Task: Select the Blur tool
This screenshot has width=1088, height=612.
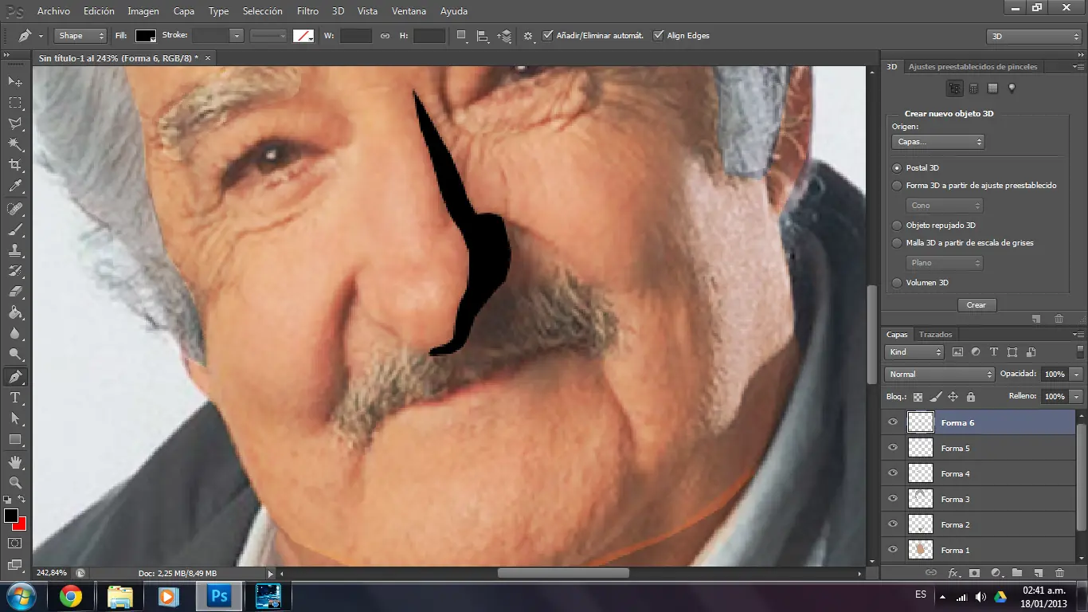Action: (x=15, y=334)
